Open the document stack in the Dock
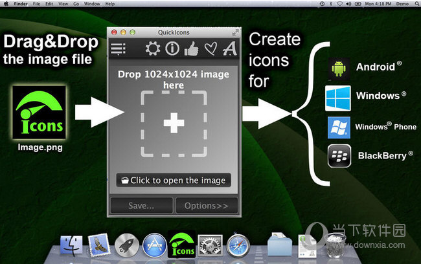The image size is (421, 264). point(308,246)
